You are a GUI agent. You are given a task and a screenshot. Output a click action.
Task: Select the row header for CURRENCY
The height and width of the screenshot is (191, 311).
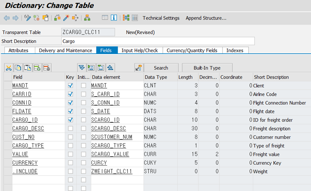tap(8, 163)
